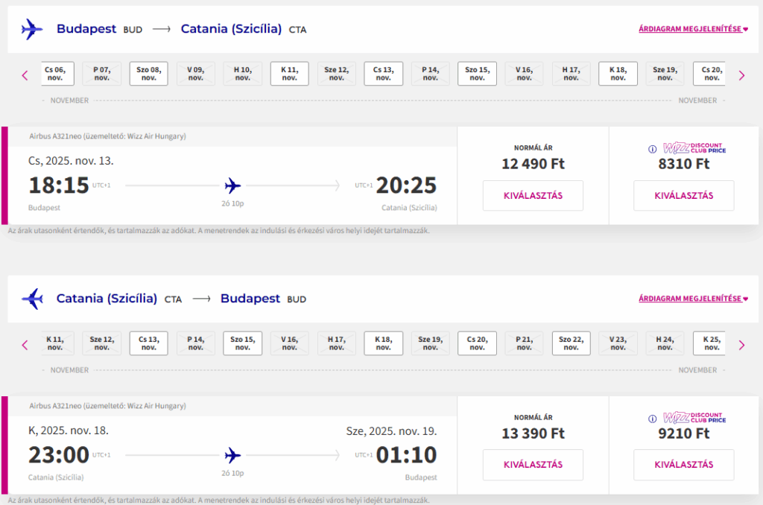Click the return previous dates arrow
Screen dimensions: 763x505
[25, 346]
